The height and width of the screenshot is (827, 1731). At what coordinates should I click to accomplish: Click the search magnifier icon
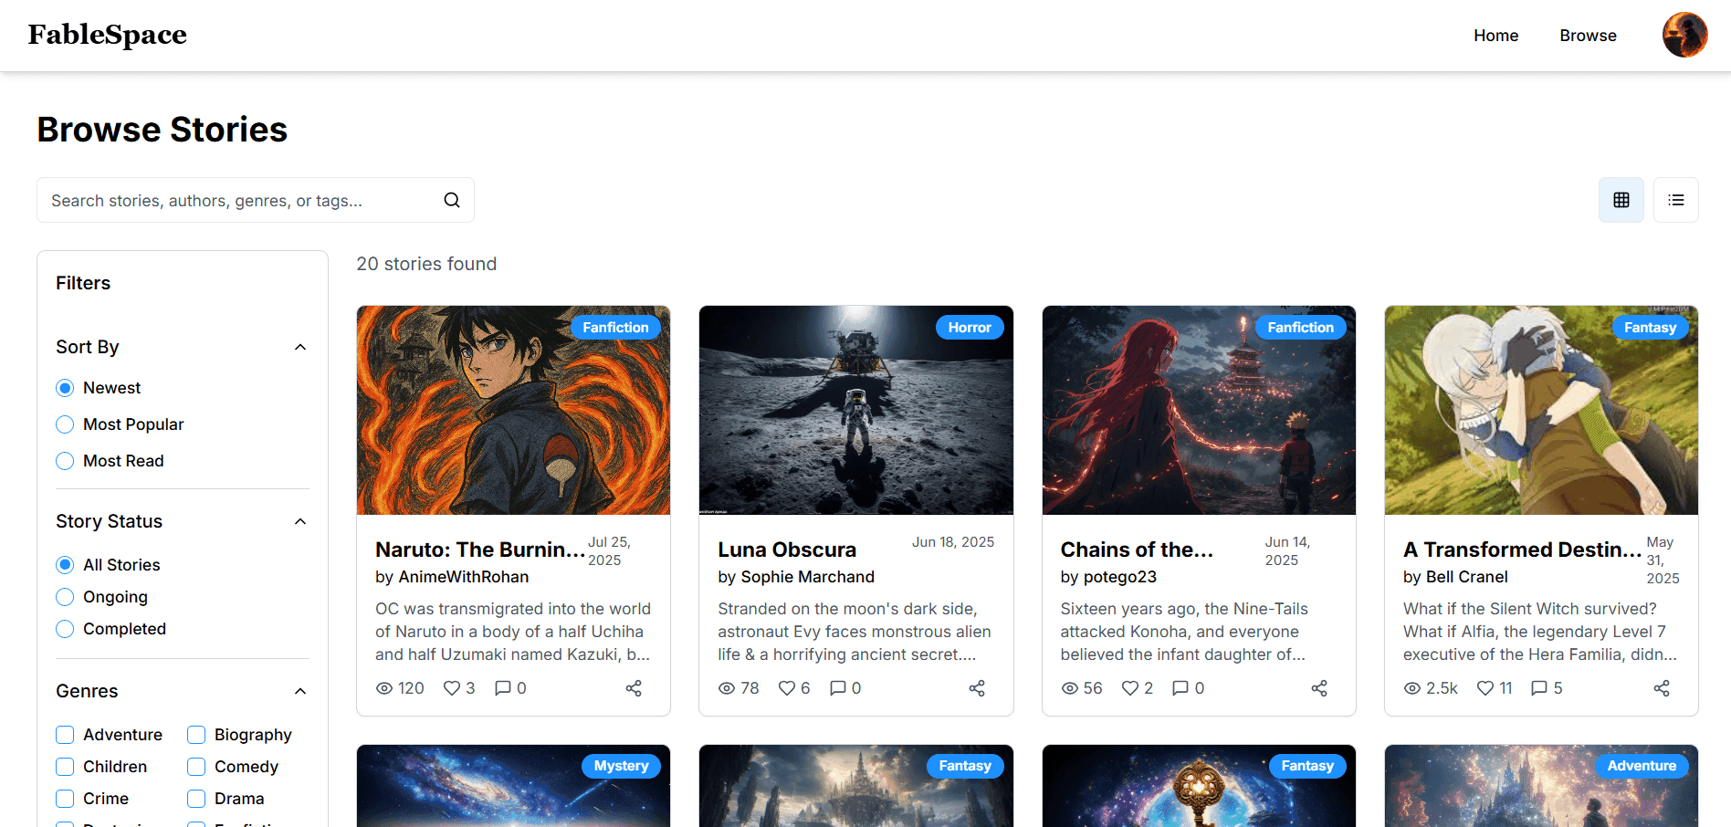point(452,199)
